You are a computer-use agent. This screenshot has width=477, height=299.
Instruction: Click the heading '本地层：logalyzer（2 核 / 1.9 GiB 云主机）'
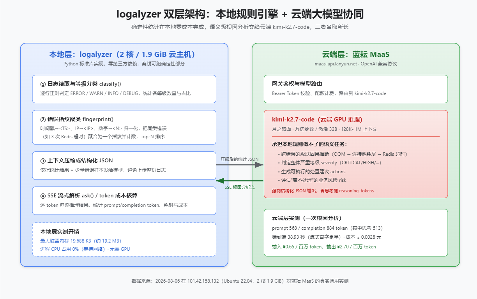[122, 55]
